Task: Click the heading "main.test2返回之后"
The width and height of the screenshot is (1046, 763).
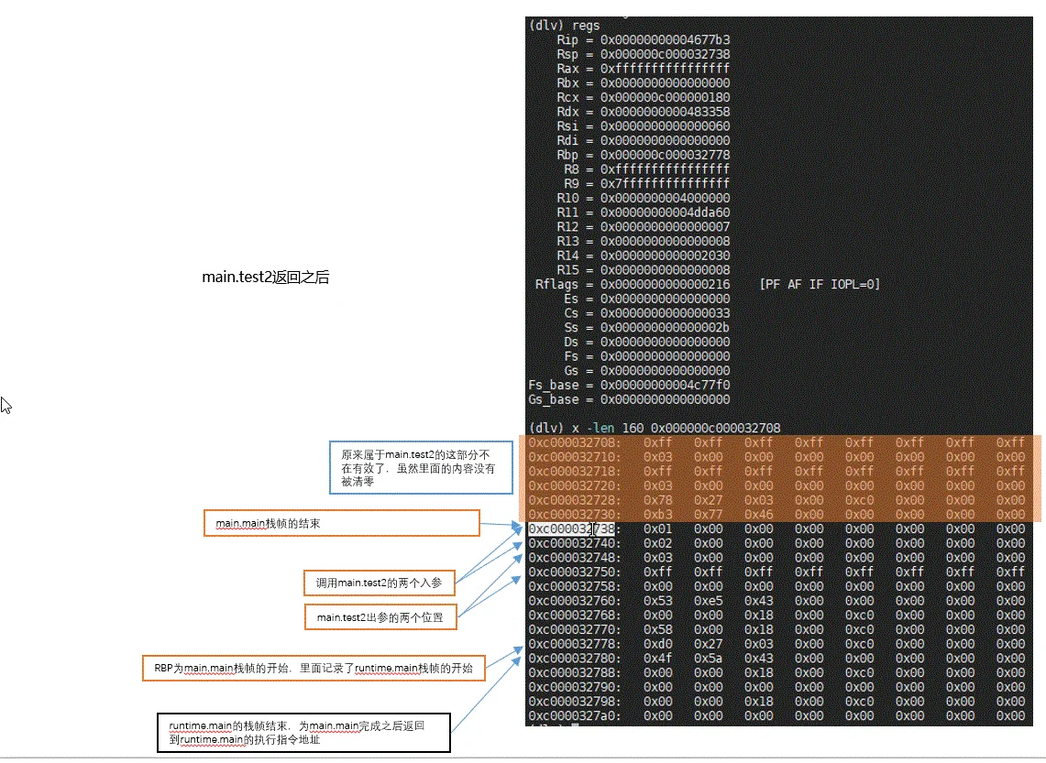Action: pyautogui.click(x=266, y=278)
